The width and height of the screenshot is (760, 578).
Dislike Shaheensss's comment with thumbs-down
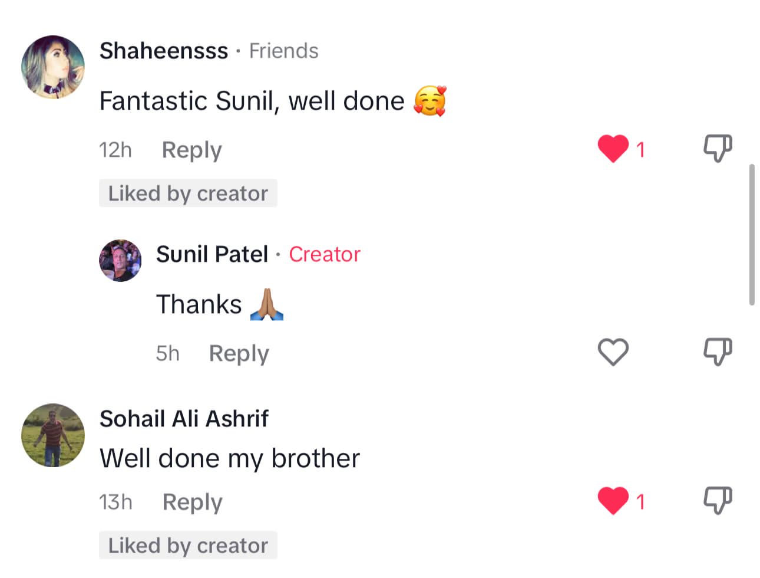(x=718, y=148)
